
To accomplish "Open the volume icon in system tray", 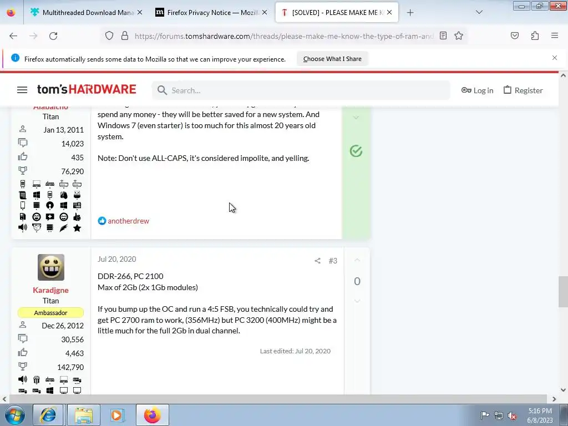I will tap(512, 416).
